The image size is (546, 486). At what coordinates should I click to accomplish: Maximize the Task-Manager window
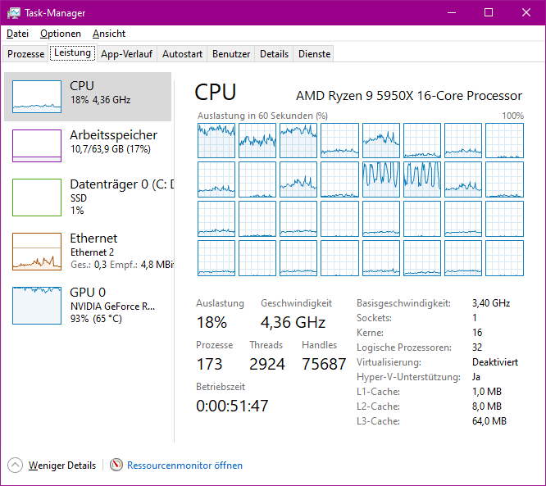point(489,13)
